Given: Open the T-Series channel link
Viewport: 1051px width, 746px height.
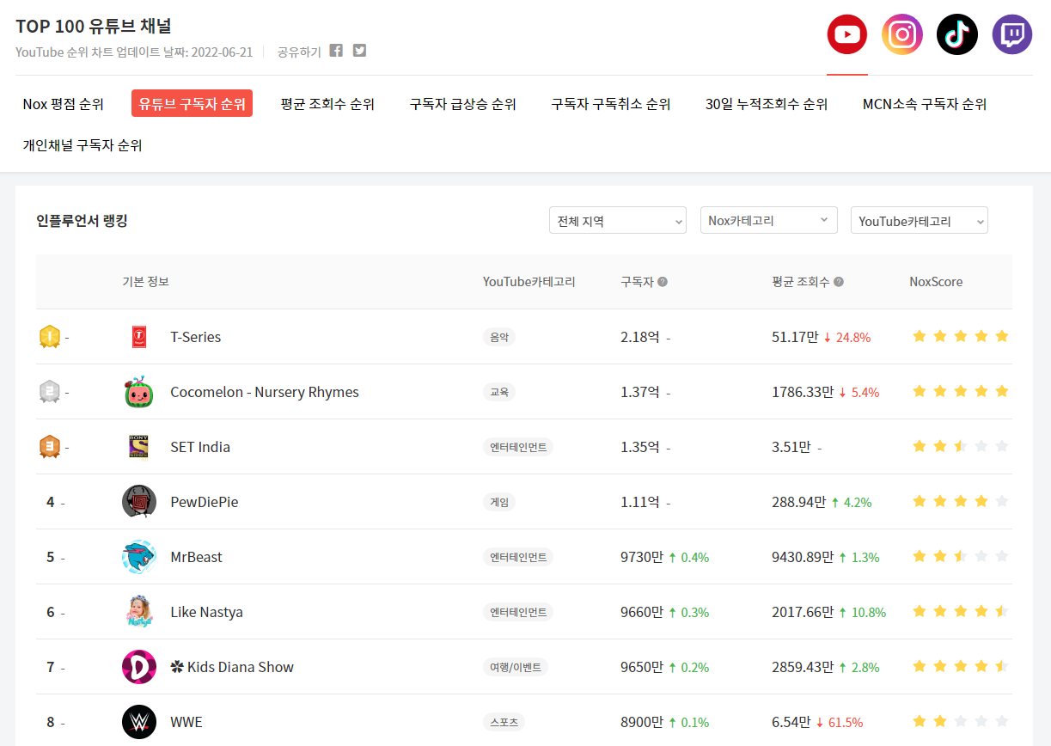Looking at the screenshot, I should pos(196,337).
